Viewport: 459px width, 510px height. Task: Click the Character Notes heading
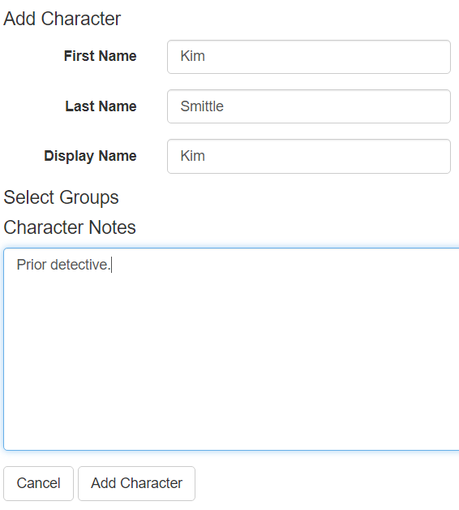click(x=70, y=227)
